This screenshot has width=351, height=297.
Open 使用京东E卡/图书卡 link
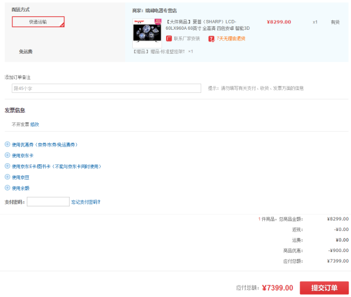click(x=56, y=167)
